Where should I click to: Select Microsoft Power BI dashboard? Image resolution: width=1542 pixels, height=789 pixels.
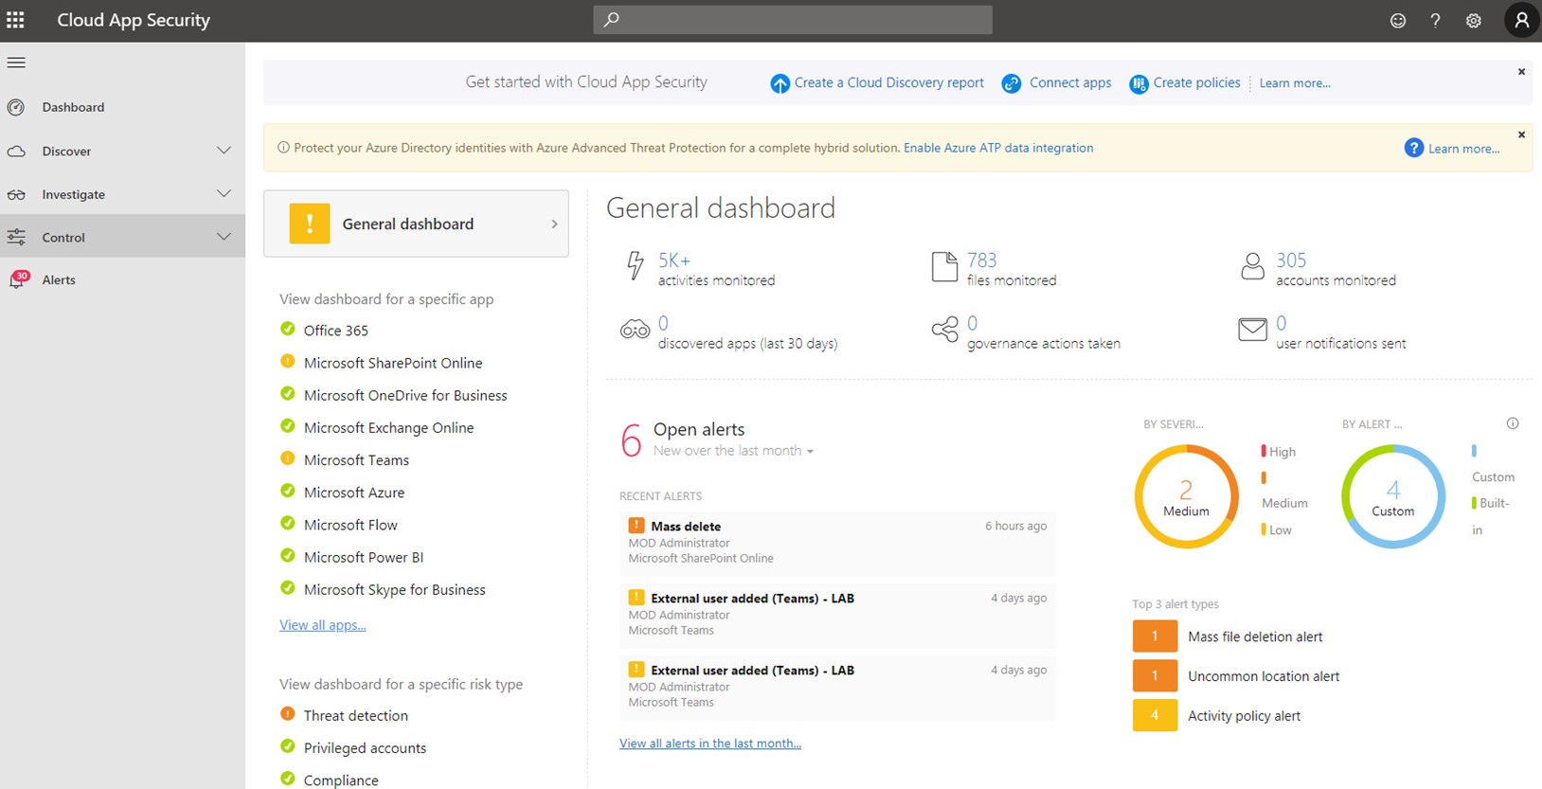tap(364, 557)
